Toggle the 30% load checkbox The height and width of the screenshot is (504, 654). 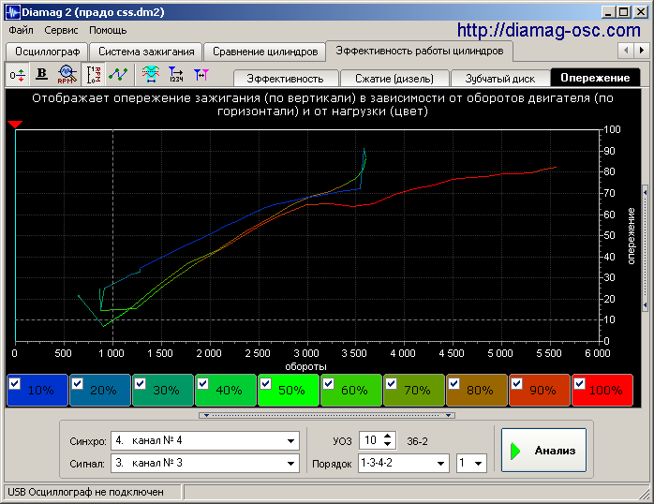point(141,383)
